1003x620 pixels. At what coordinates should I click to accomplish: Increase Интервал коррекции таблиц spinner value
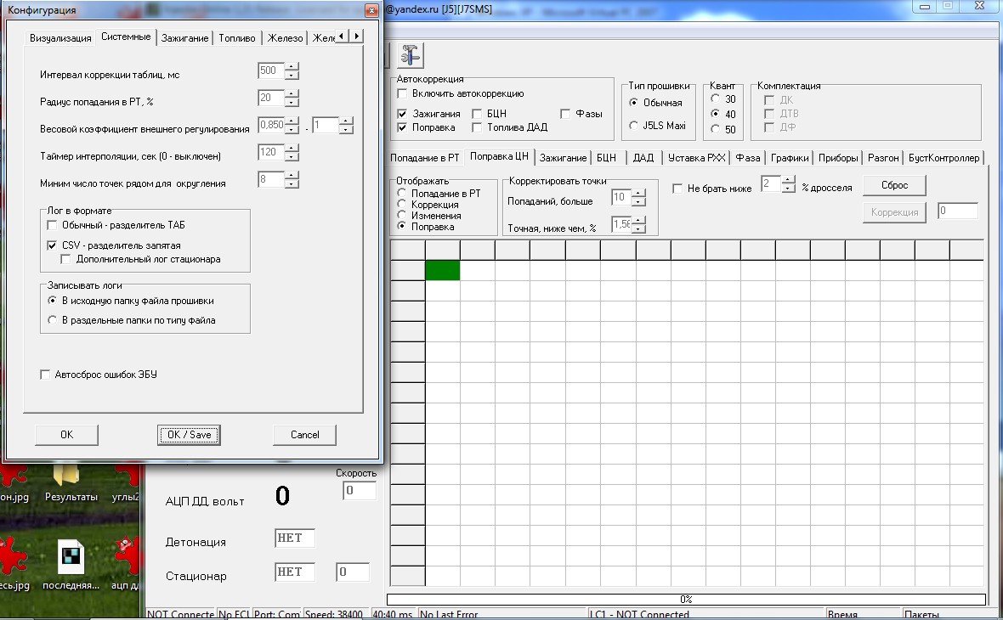click(x=292, y=66)
